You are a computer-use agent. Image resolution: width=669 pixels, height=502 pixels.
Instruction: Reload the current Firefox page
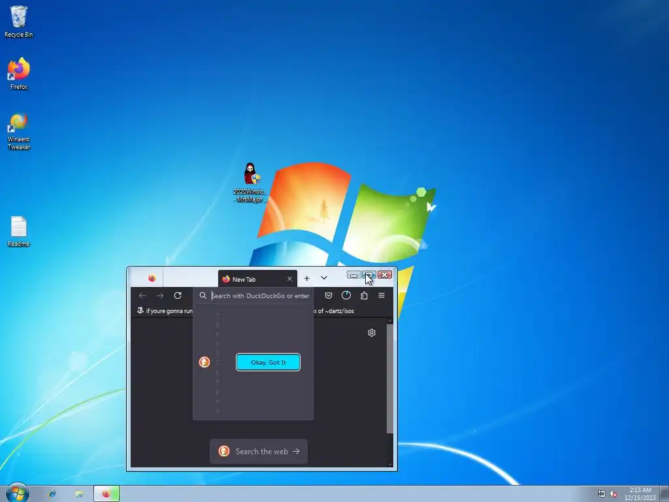pyautogui.click(x=178, y=295)
